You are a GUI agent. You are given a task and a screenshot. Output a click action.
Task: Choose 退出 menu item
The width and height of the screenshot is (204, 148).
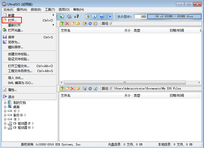29,97
